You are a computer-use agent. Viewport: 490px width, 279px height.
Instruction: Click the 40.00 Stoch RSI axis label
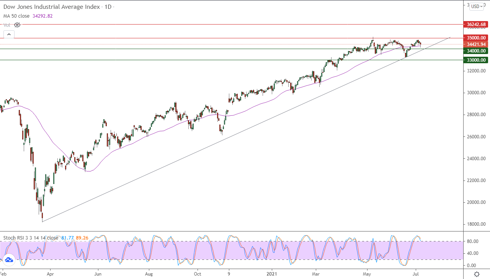click(x=472, y=253)
